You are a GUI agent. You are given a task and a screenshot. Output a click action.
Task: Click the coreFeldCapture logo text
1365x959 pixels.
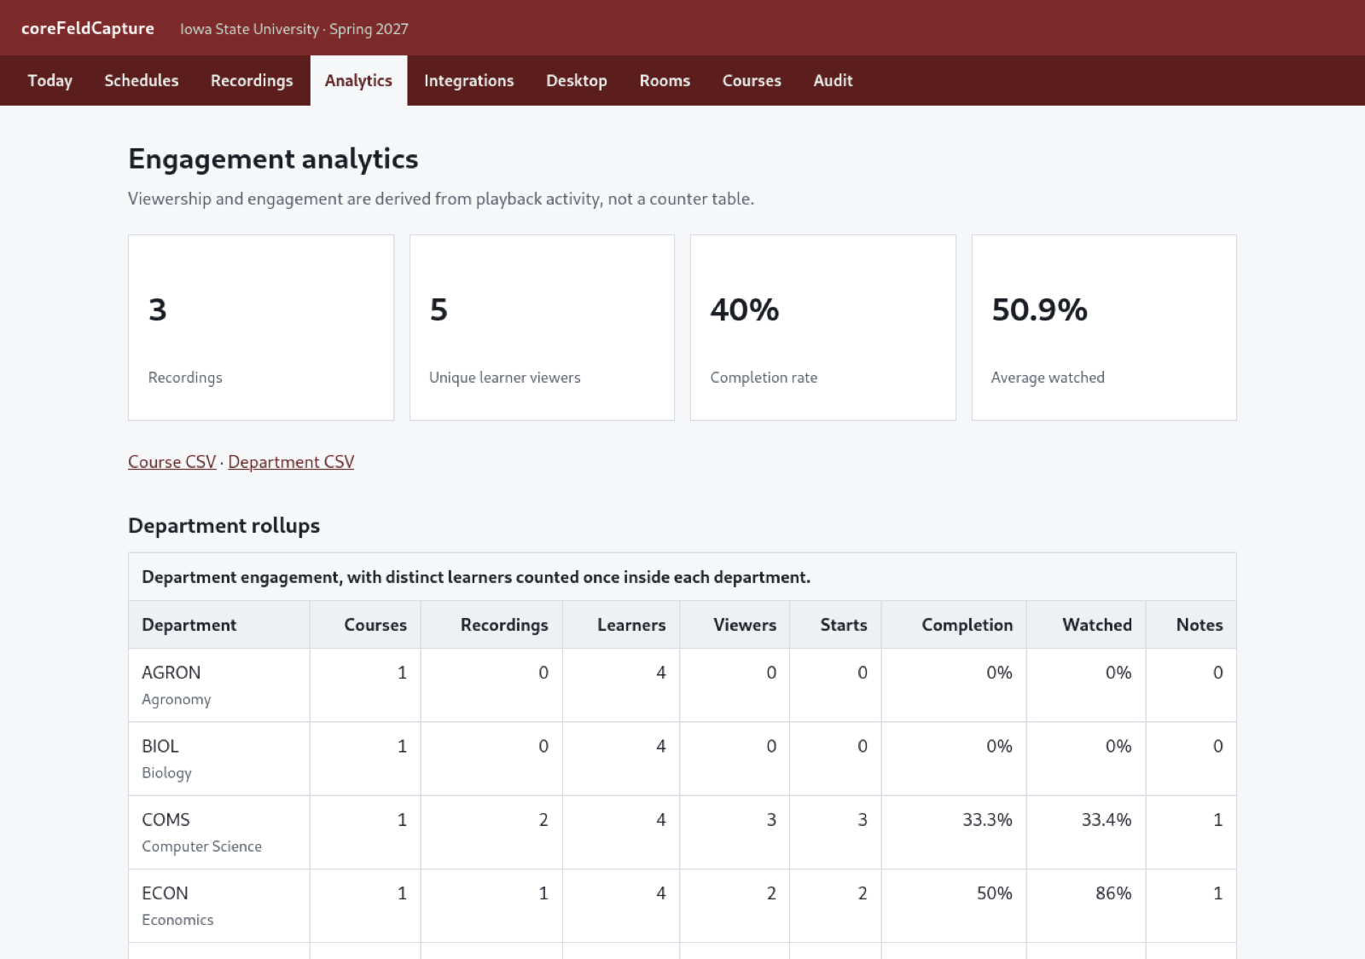tap(88, 28)
